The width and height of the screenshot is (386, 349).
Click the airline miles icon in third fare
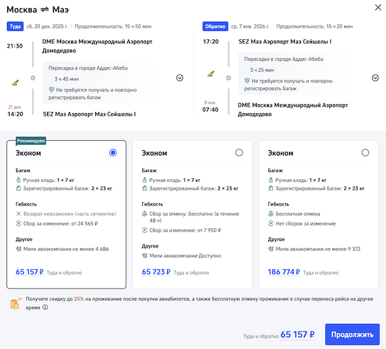pyautogui.click(x=270, y=248)
